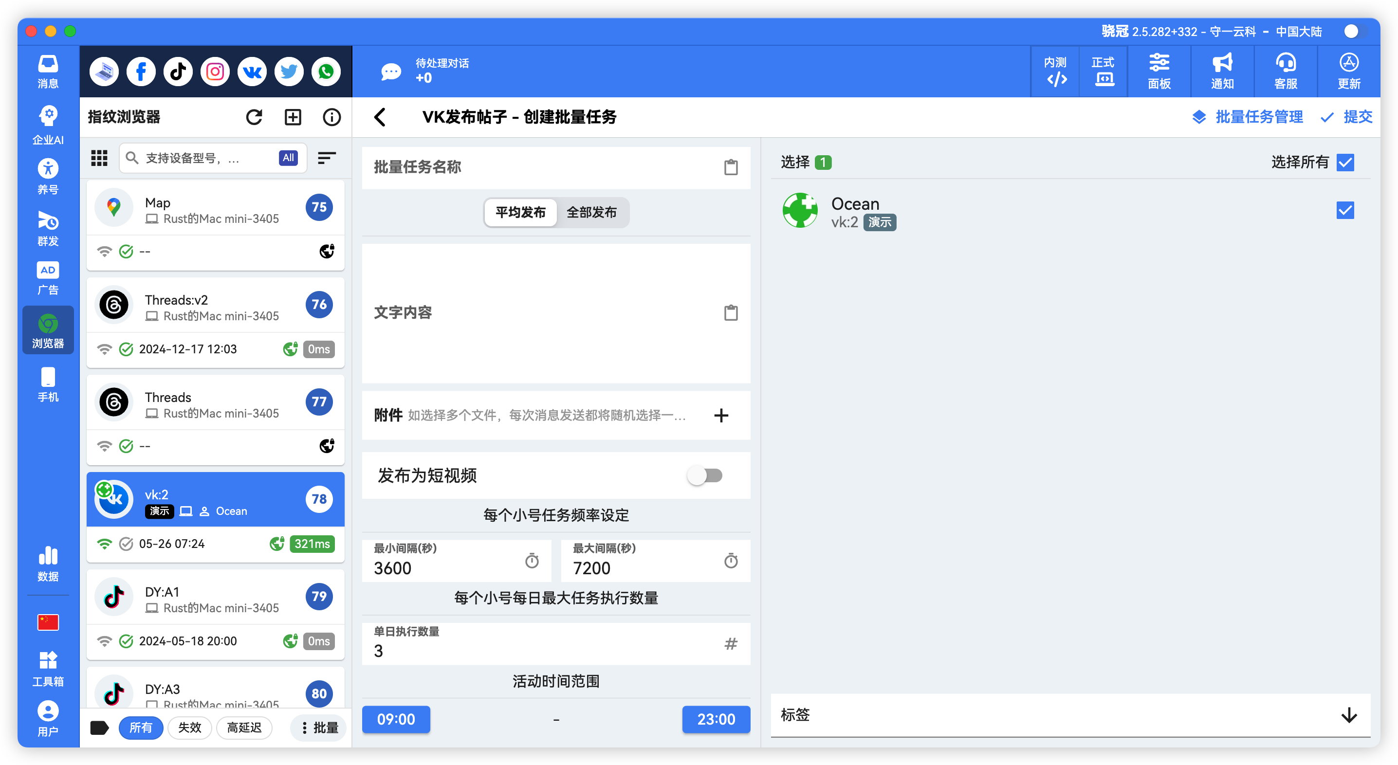Open the All search filter dropdown

288,158
